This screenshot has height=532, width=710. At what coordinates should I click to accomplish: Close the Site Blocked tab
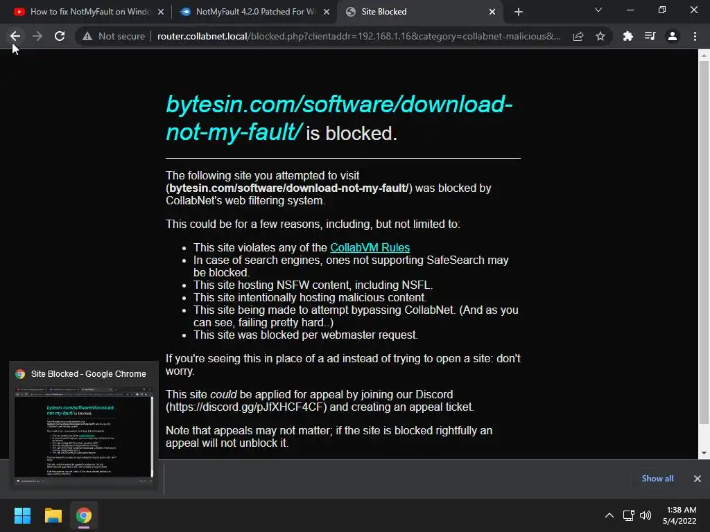click(x=492, y=12)
